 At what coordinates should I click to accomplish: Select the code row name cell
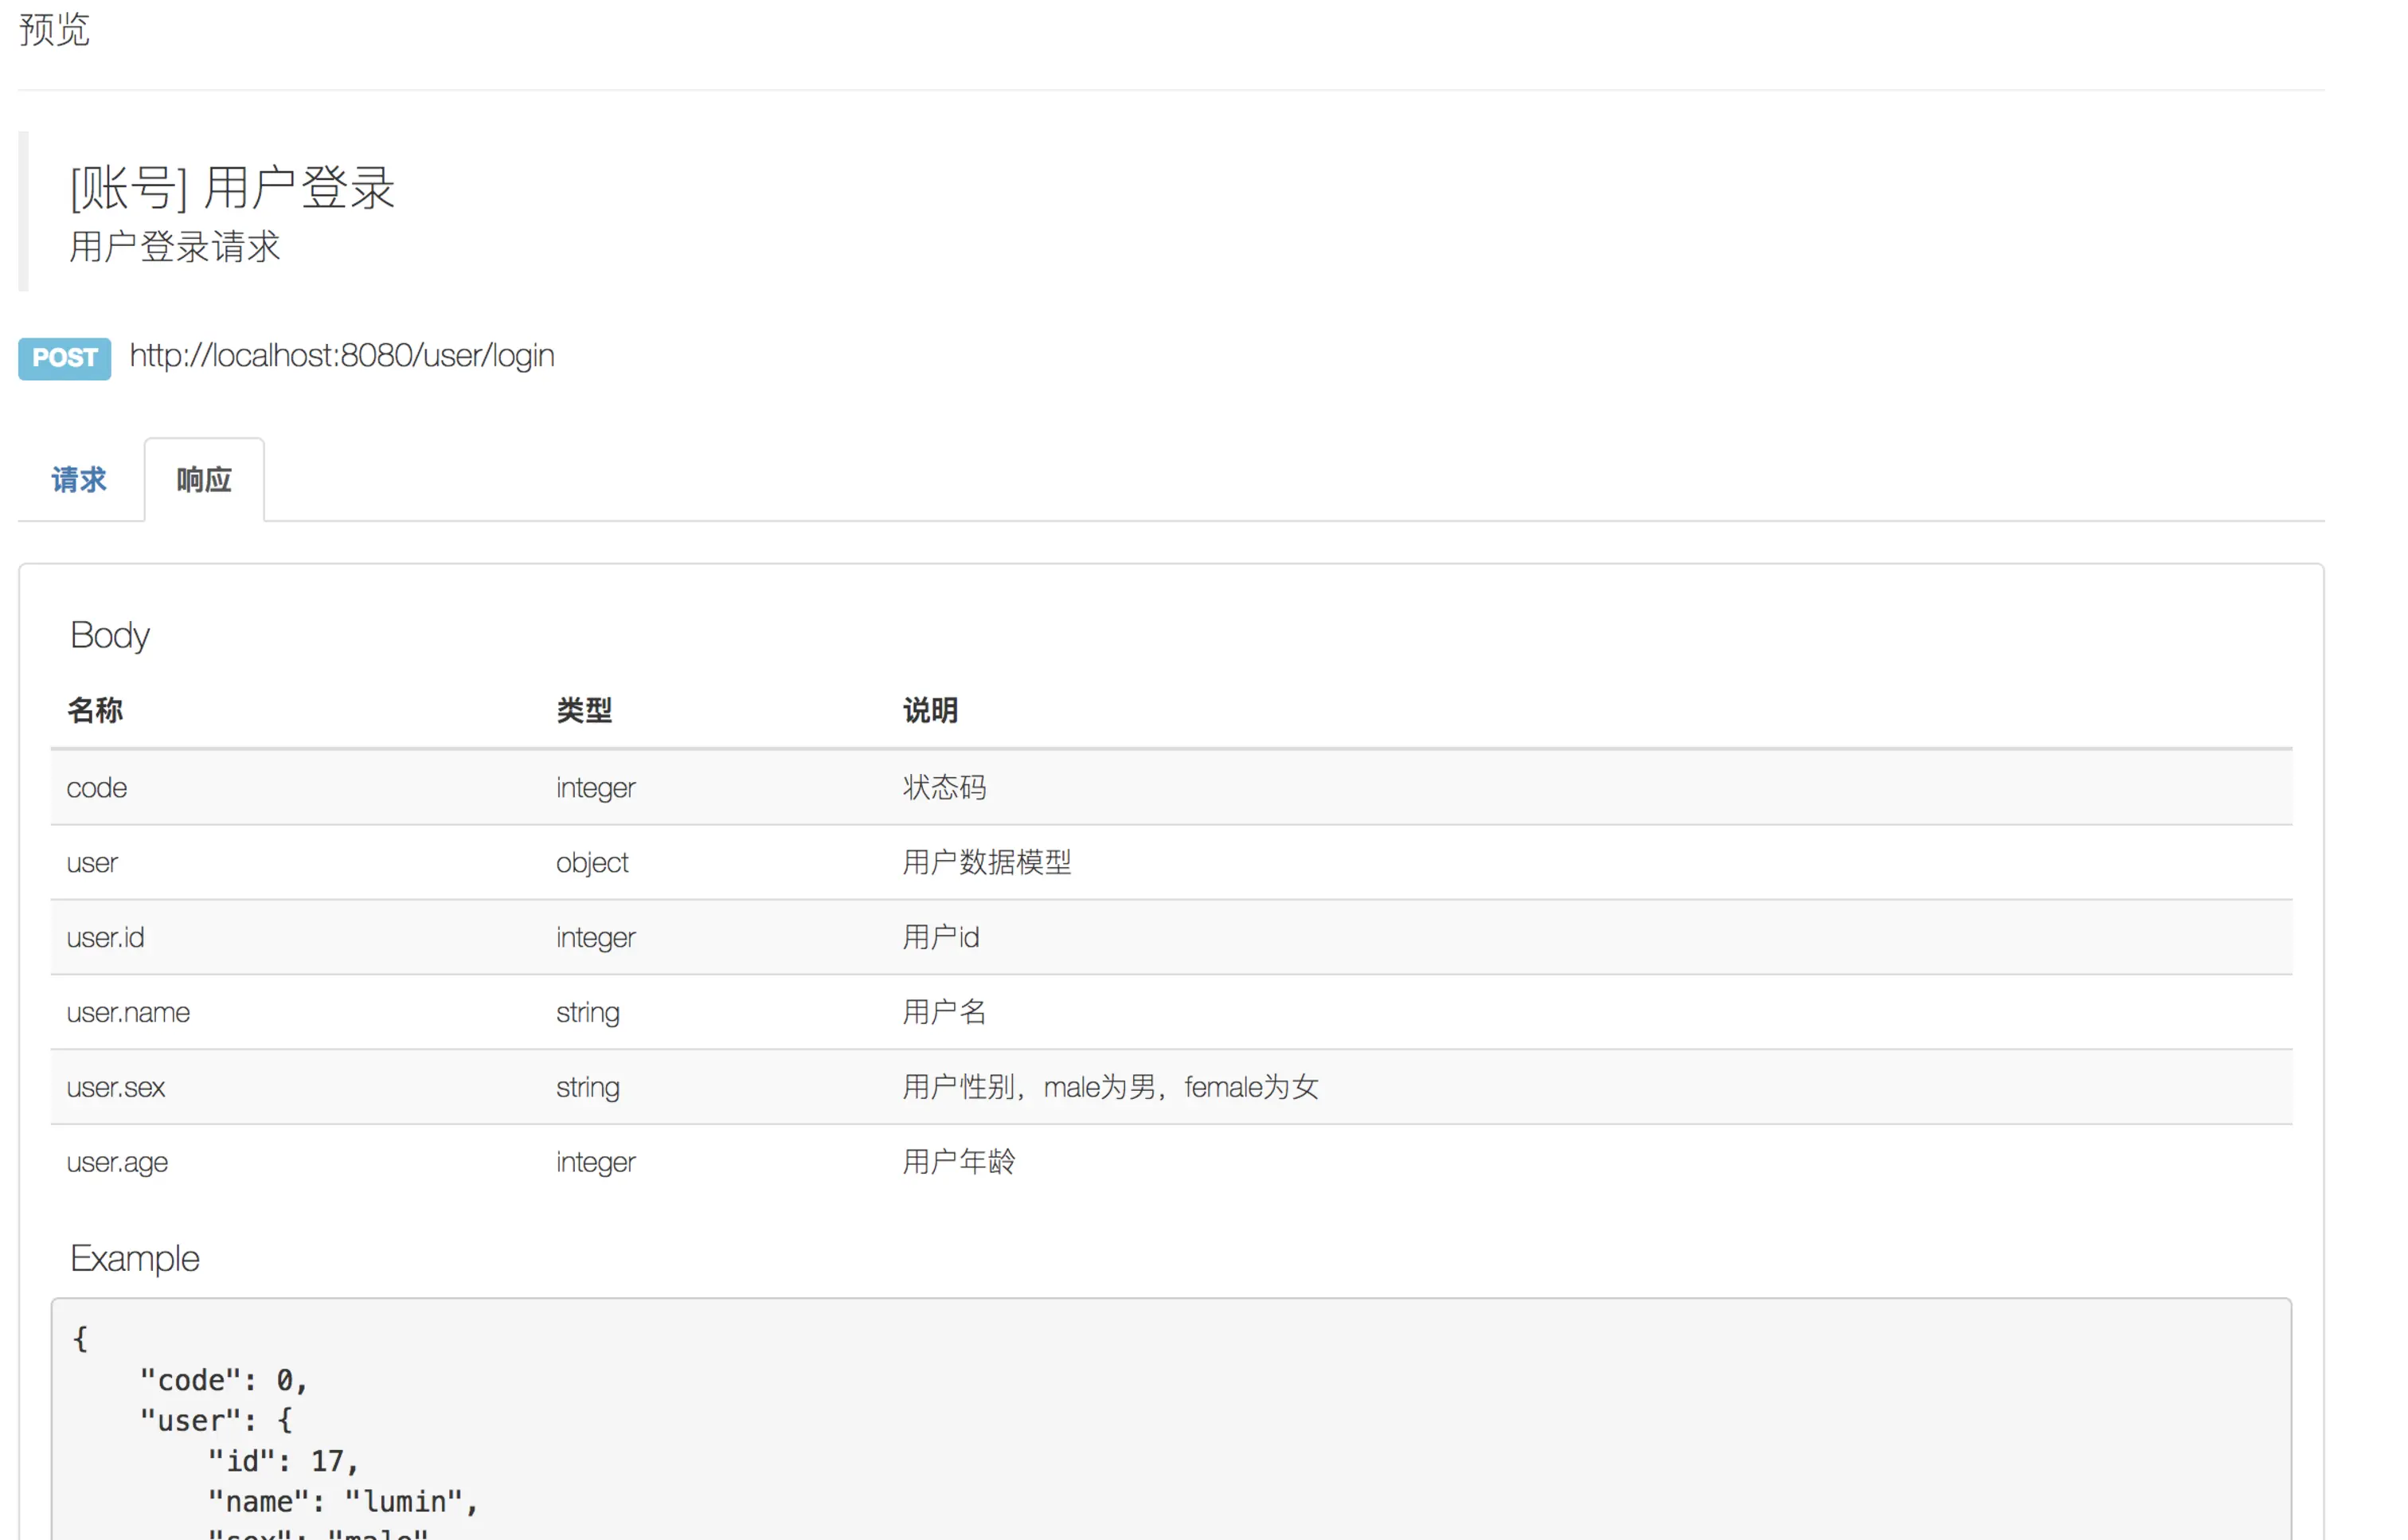pos(97,788)
